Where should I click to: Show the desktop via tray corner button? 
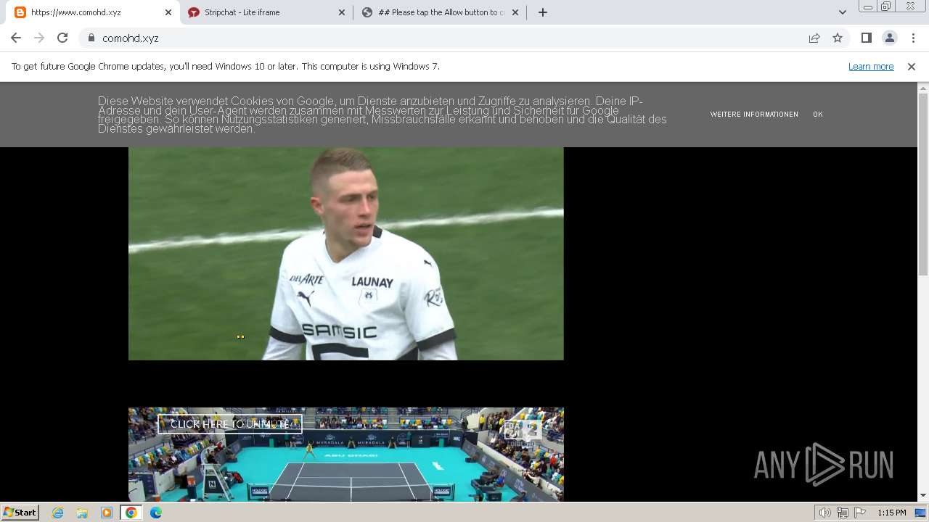click(x=921, y=513)
